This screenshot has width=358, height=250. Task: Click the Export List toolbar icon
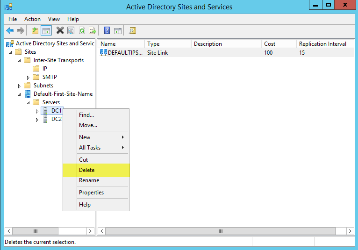coord(93,31)
